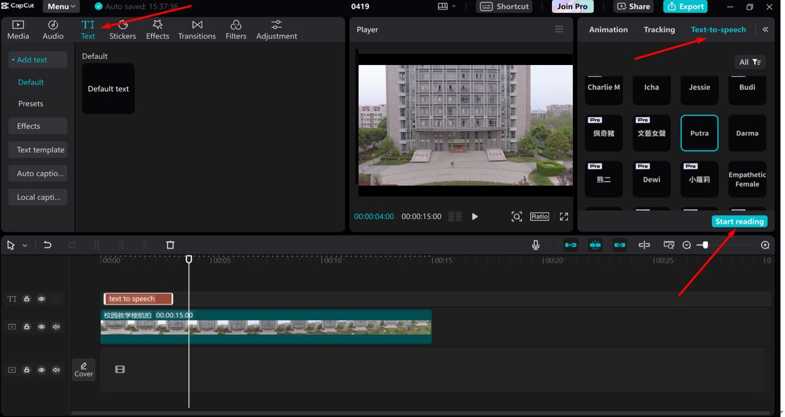Screen dimensions: 785x417
Task: Open the All voices filter dropdown
Action: (x=749, y=62)
